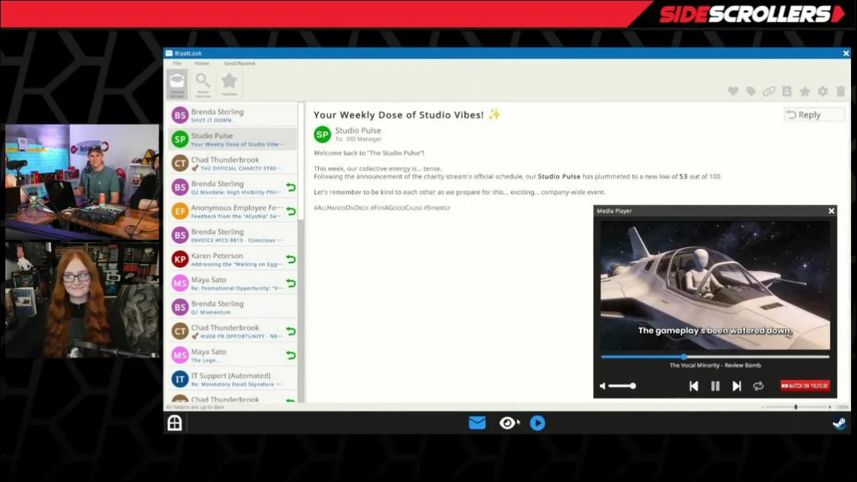Open Karen Peterson's email

(233, 260)
